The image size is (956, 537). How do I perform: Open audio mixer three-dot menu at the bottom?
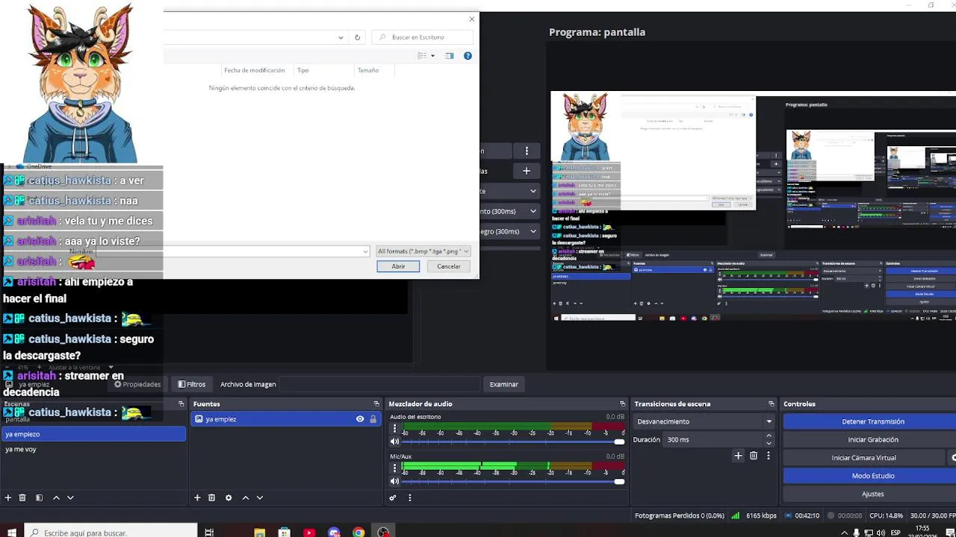pos(409,497)
